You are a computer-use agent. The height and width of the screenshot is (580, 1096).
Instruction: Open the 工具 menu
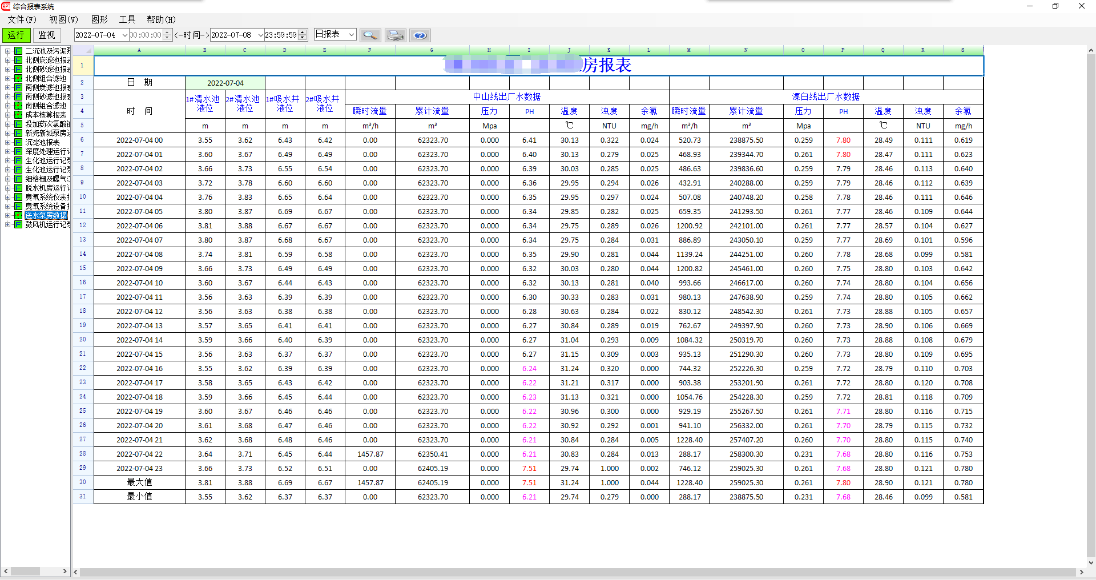coord(127,19)
